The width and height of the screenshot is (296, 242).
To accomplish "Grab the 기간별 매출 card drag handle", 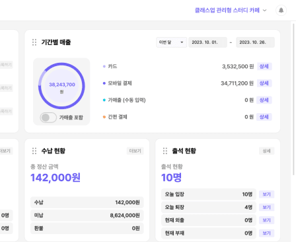I will (x=34, y=42).
